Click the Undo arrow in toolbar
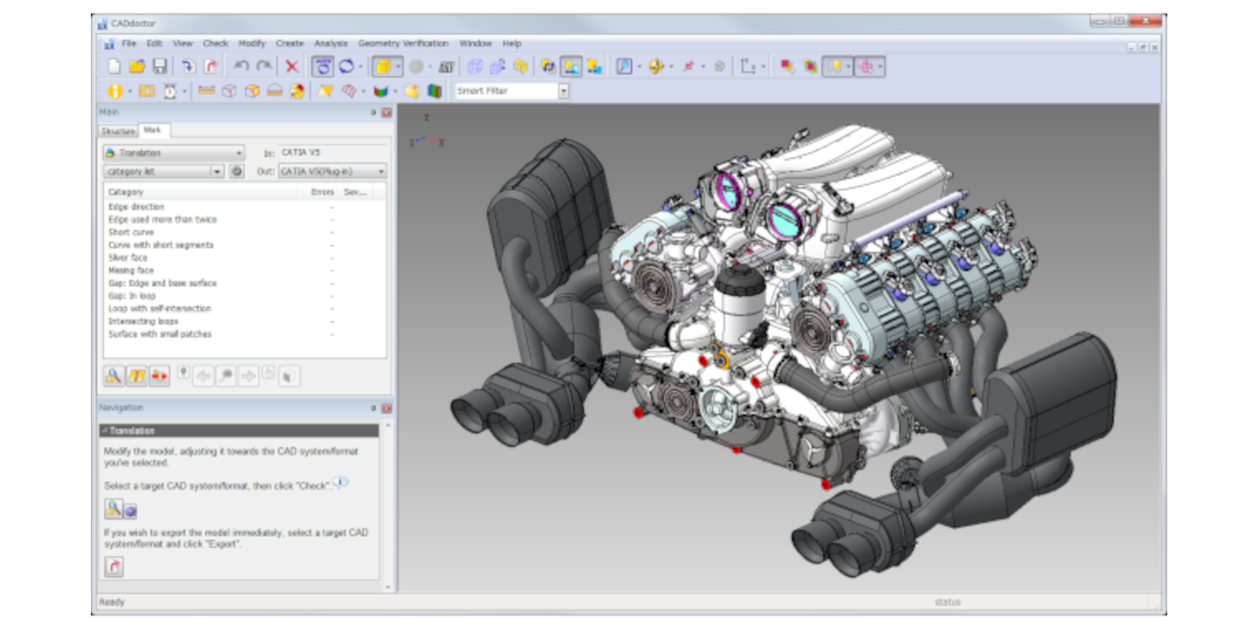 [x=241, y=66]
